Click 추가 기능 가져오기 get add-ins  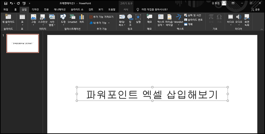[x=101, y=17]
